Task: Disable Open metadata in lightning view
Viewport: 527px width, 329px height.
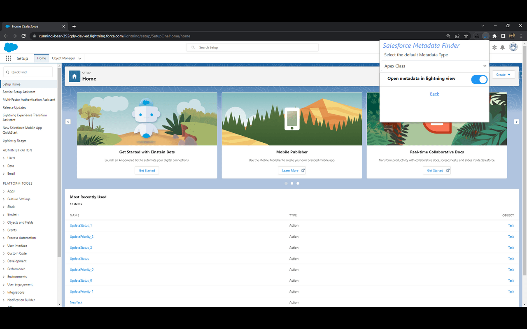Action: point(479,79)
